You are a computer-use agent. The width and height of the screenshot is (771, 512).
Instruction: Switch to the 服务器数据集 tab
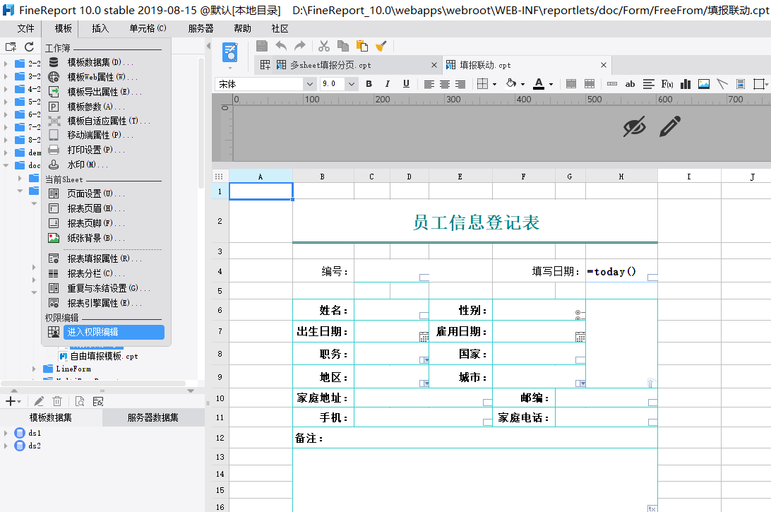tap(153, 417)
